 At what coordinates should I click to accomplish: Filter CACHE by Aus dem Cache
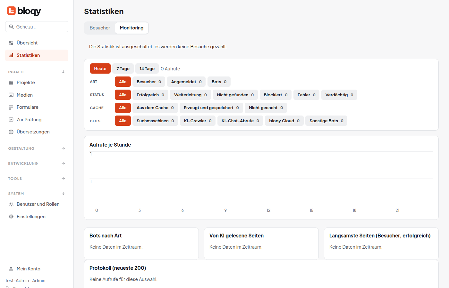click(155, 108)
